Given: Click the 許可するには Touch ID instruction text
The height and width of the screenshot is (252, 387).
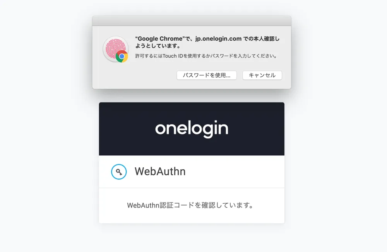Looking at the screenshot, I should (x=206, y=56).
